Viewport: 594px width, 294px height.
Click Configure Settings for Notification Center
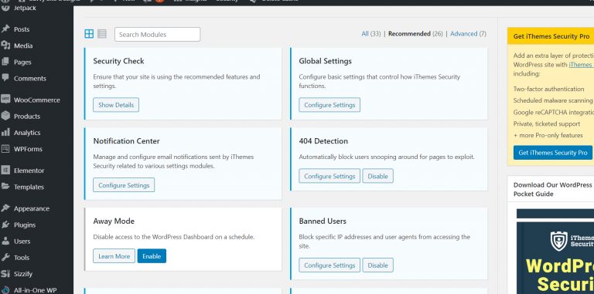[x=124, y=185]
